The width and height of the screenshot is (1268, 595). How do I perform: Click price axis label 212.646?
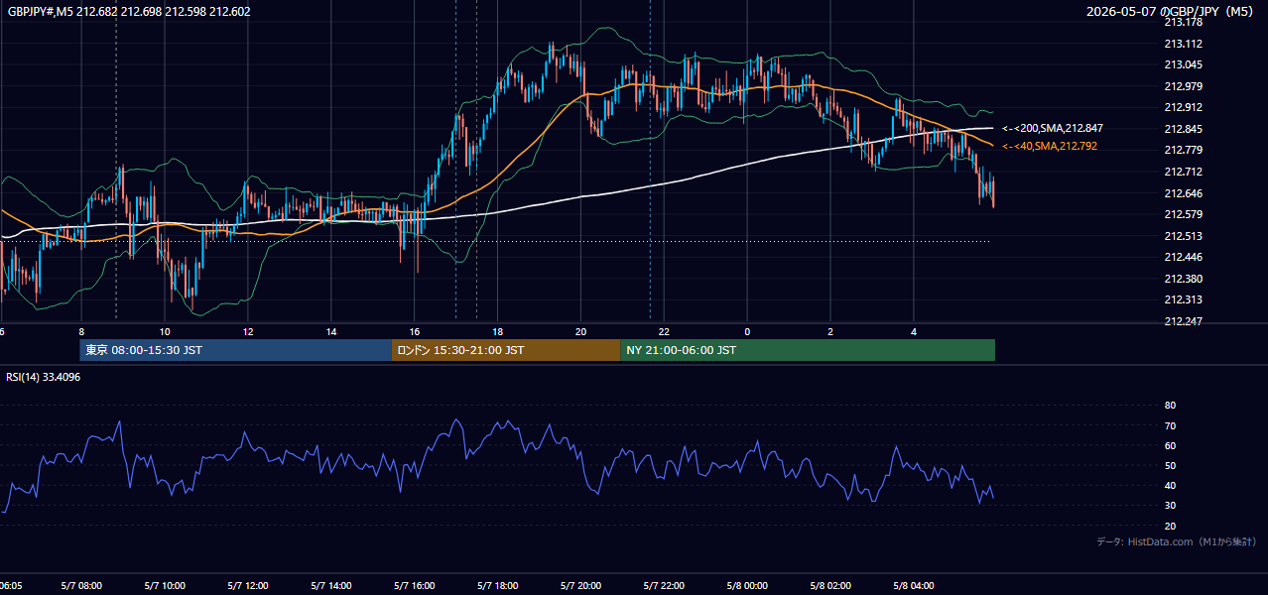click(x=1183, y=193)
